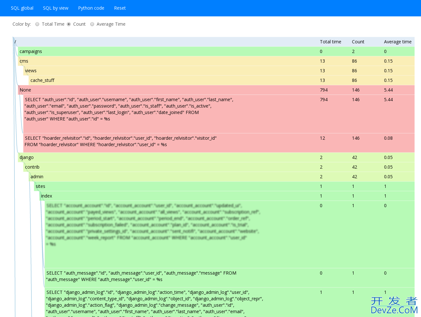Select the Count radio button
Image resolution: width=421 pixels, height=317 pixels.
point(69,24)
